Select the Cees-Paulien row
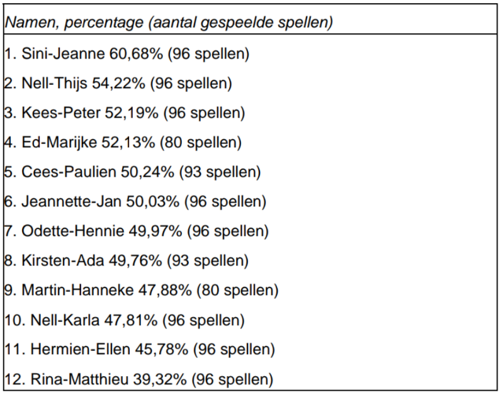Image resolution: width=503 pixels, height=395 pixels. click(x=132, y=172)
